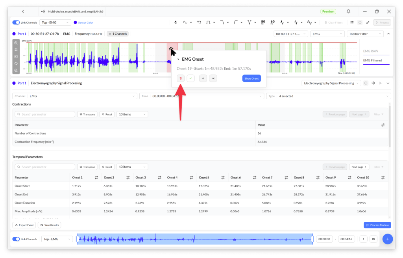Click the rectify looped wave icon

tap(199, 22)
